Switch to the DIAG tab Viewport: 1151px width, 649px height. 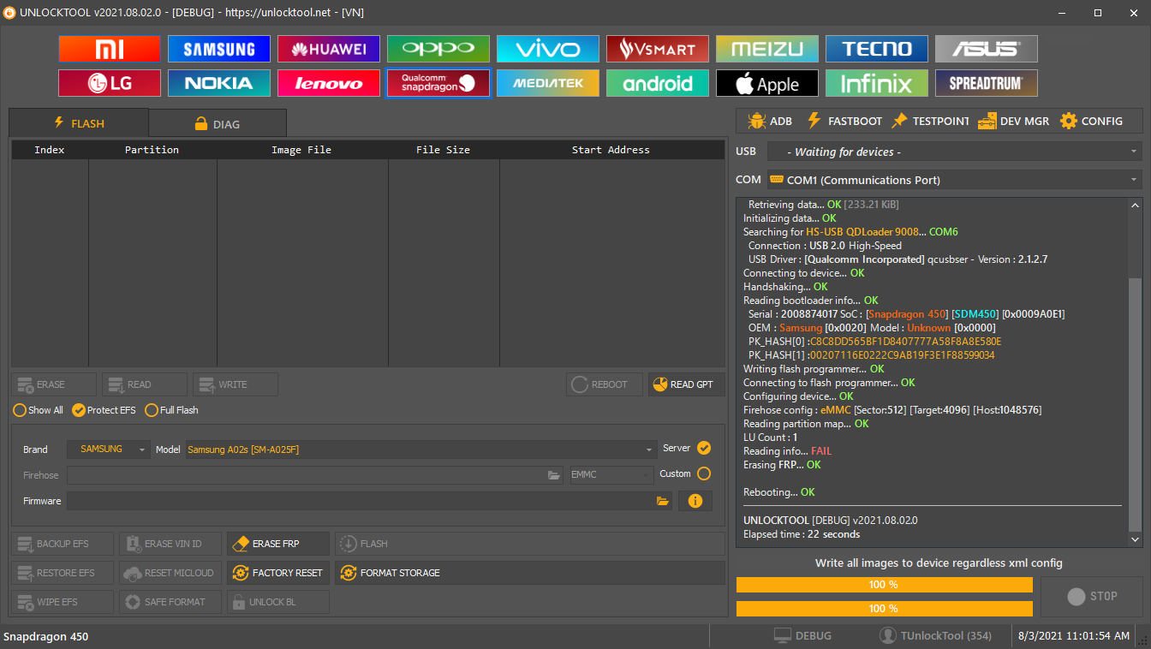tap(218, 124)
